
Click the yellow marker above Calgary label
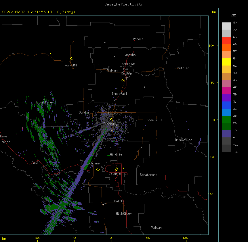click(x=117, y=169)
